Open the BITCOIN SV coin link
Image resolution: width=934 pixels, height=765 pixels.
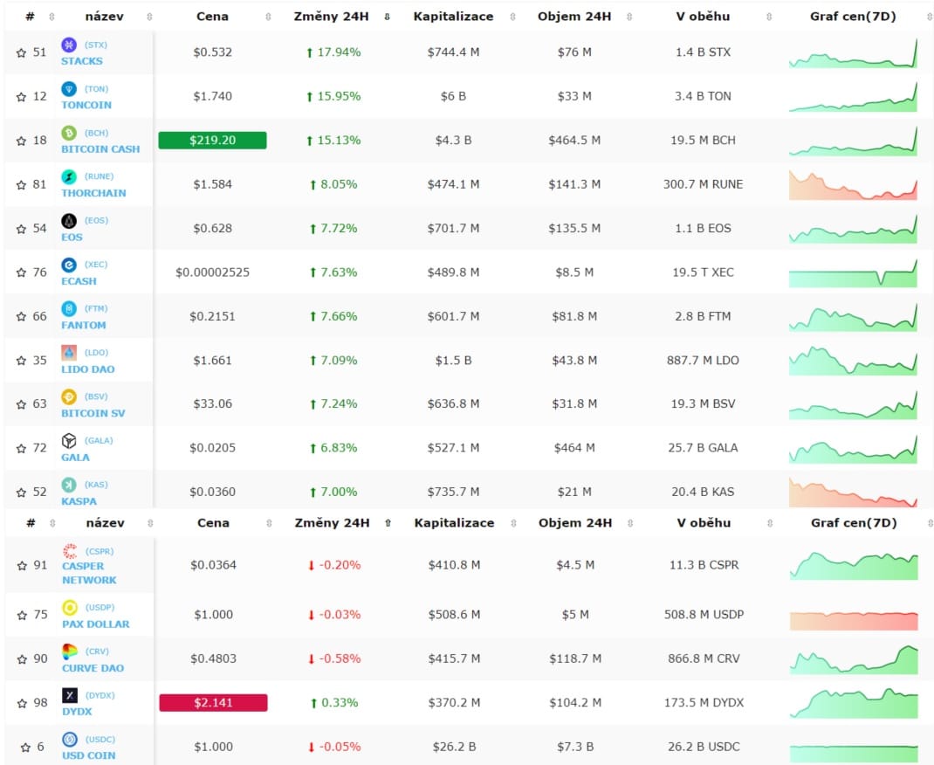(x=93, y=413)
